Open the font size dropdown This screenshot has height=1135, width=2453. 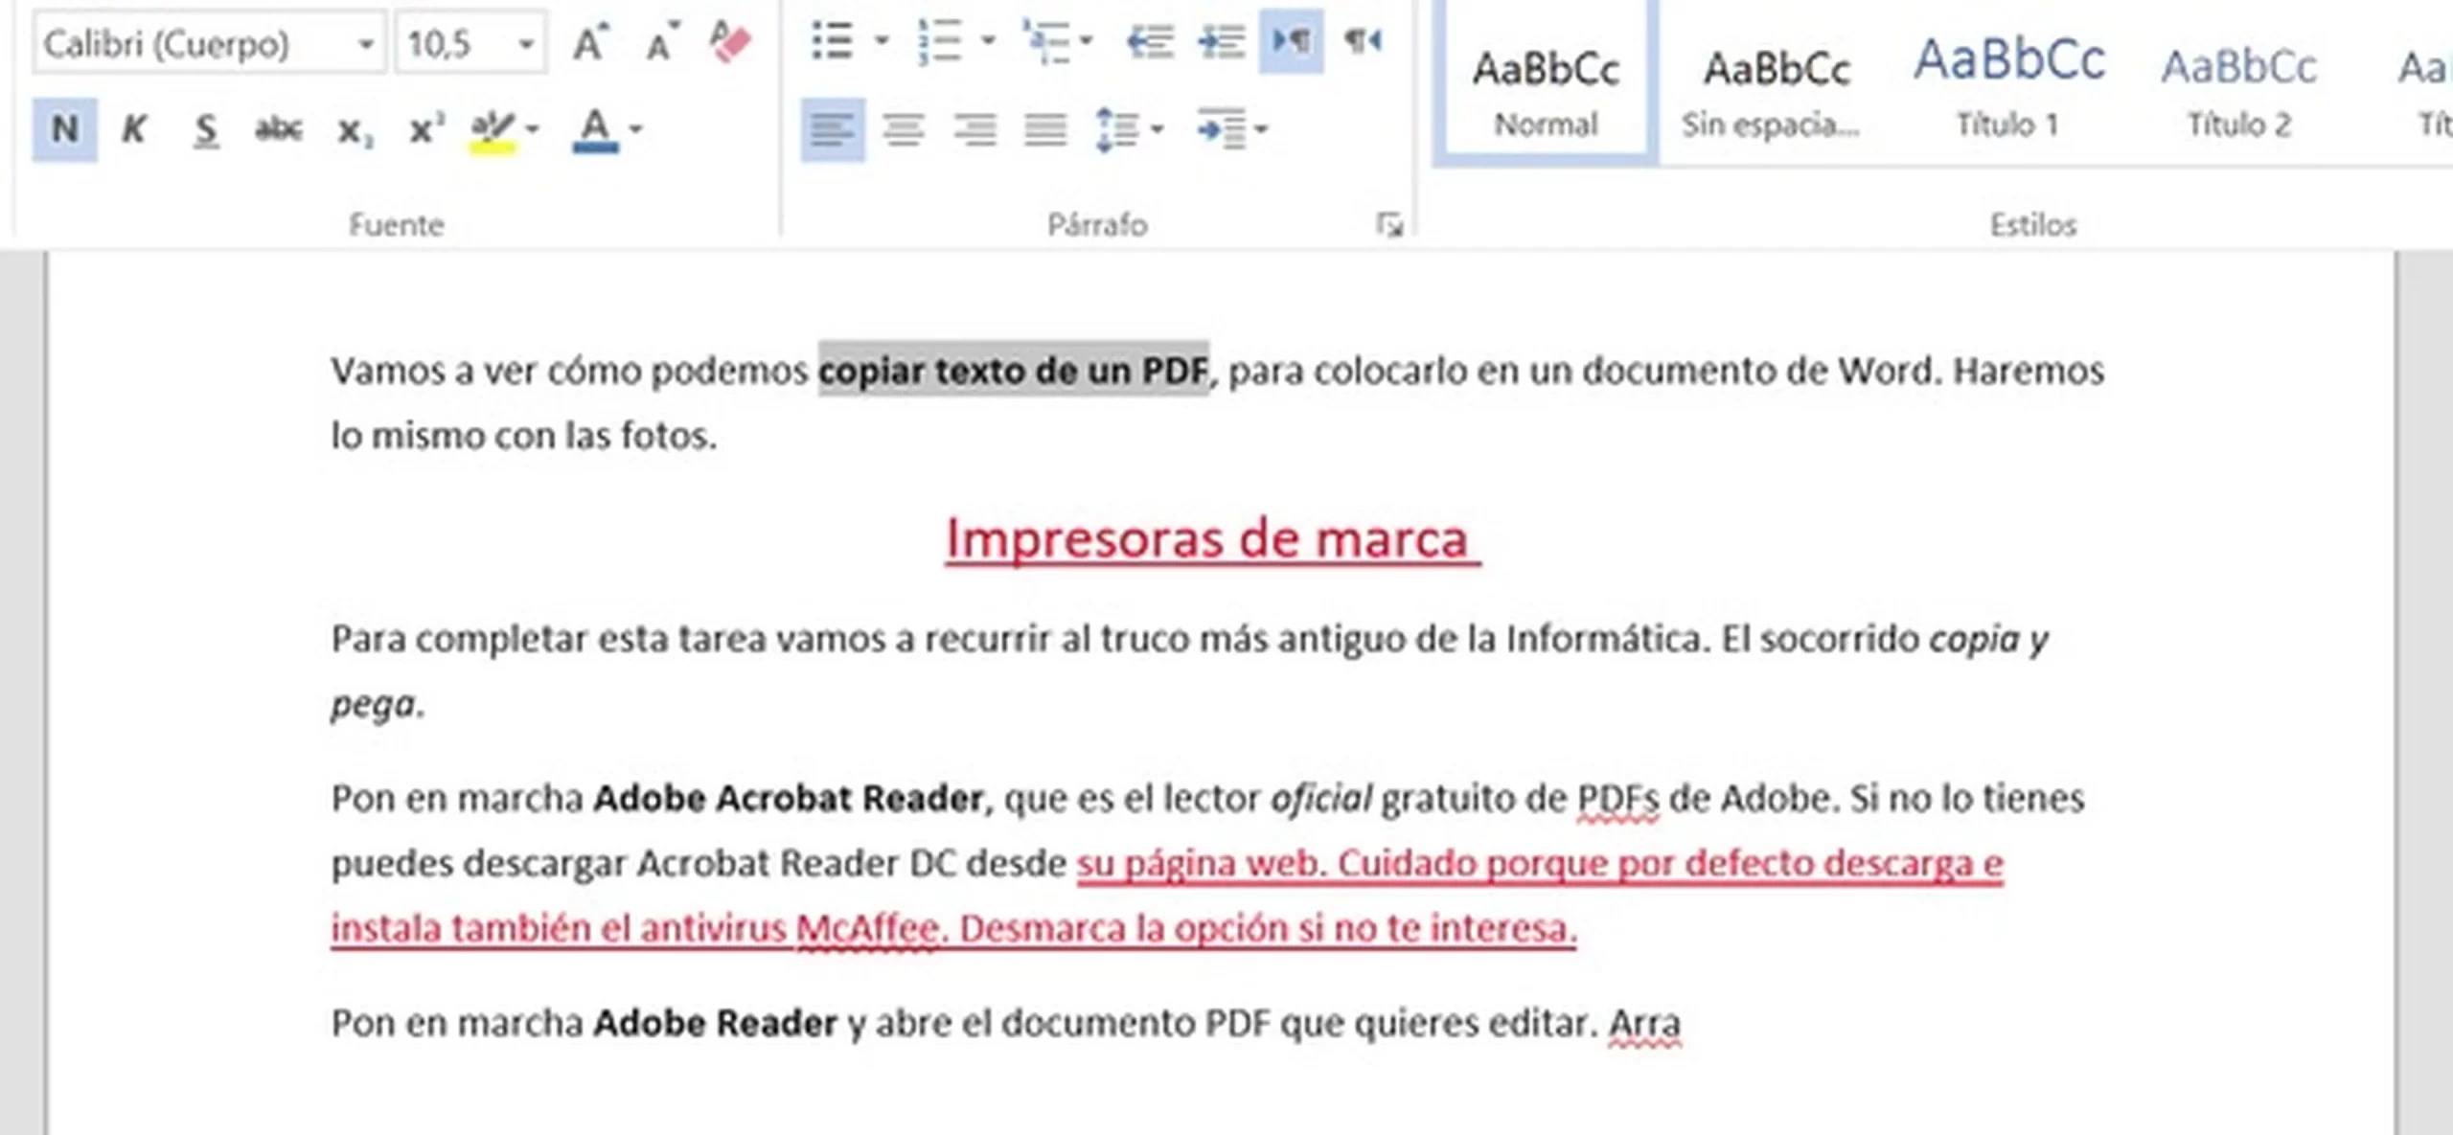[525, 44]
